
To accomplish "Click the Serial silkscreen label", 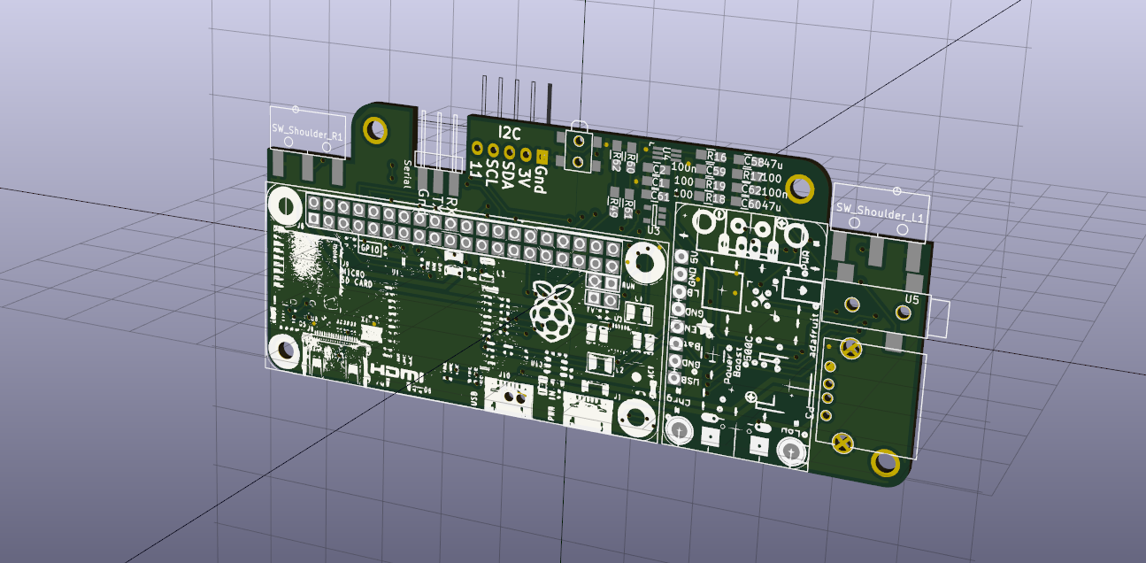I will (406, 174).
